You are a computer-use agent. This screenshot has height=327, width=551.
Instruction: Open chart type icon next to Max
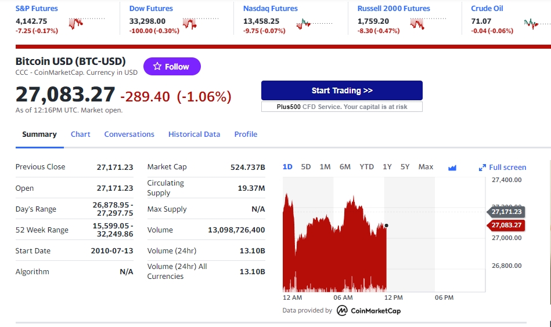pyautogui.click(x=452, y=168)
